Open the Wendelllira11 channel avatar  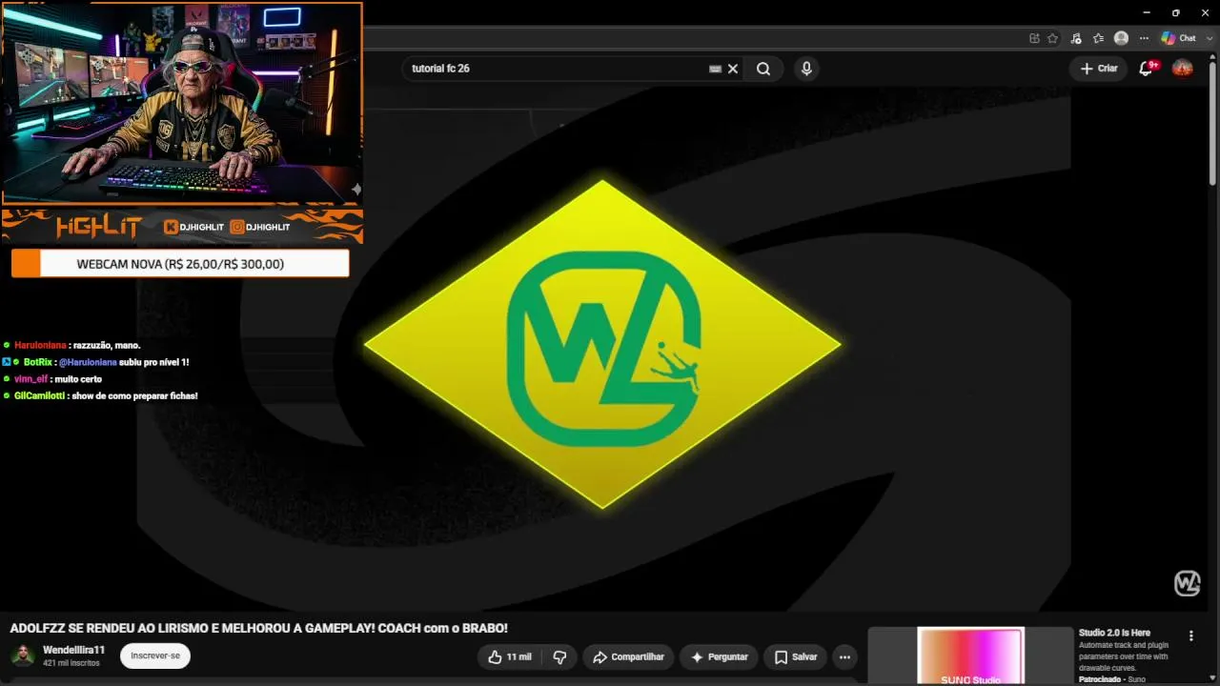23,656
